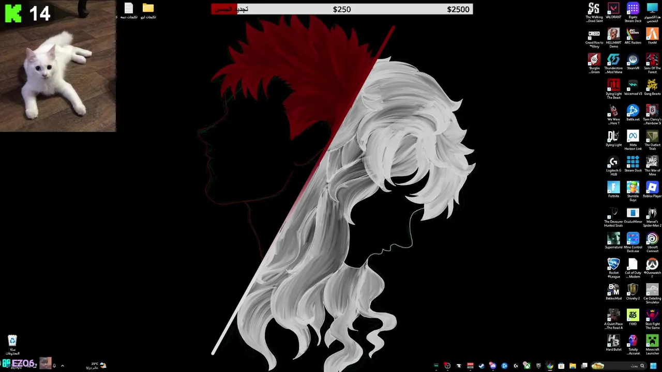The width and height of the screenshot is (662, 372).
Task: Launch FiveM from the desktop
Action: [652, 37]
